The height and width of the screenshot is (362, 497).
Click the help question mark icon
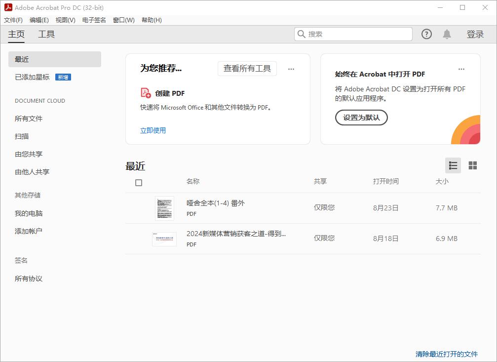[x=426, y=34]
